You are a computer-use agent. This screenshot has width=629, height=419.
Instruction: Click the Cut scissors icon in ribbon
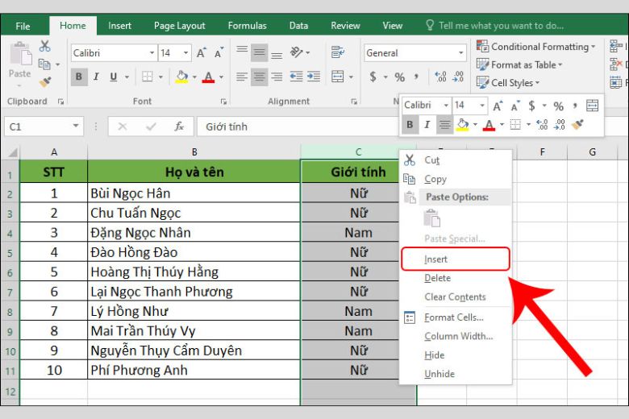click(44, 46)
